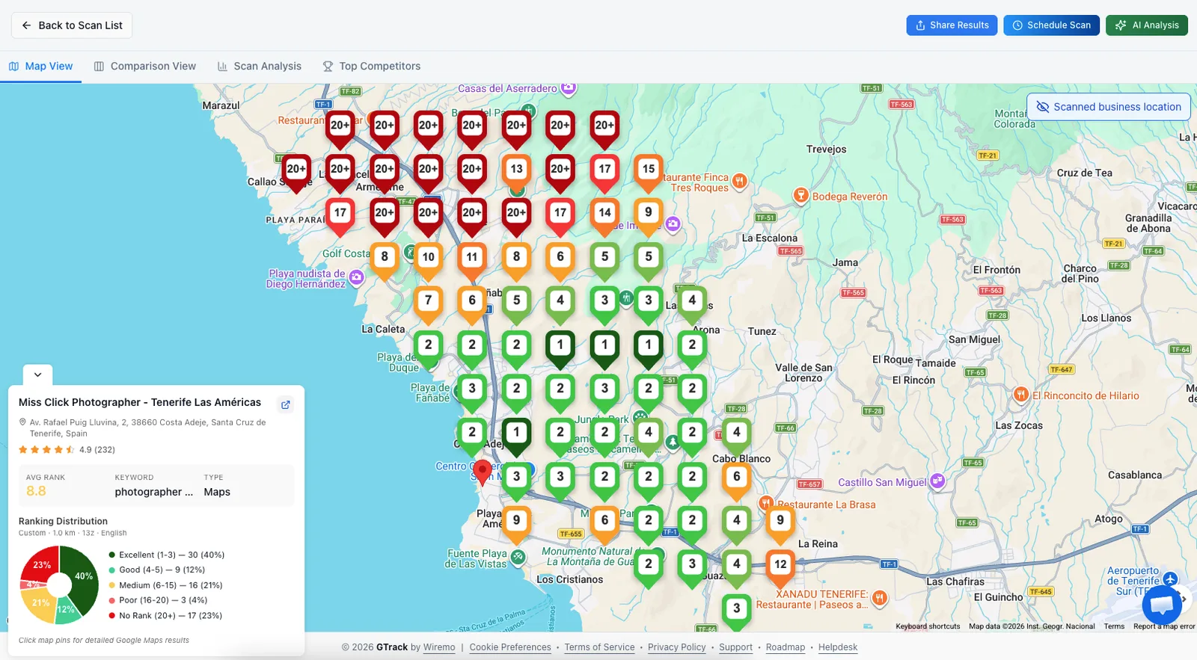Click the rank 12 map pin
This screenshot has height=660, width=1197.
(780, 567)
